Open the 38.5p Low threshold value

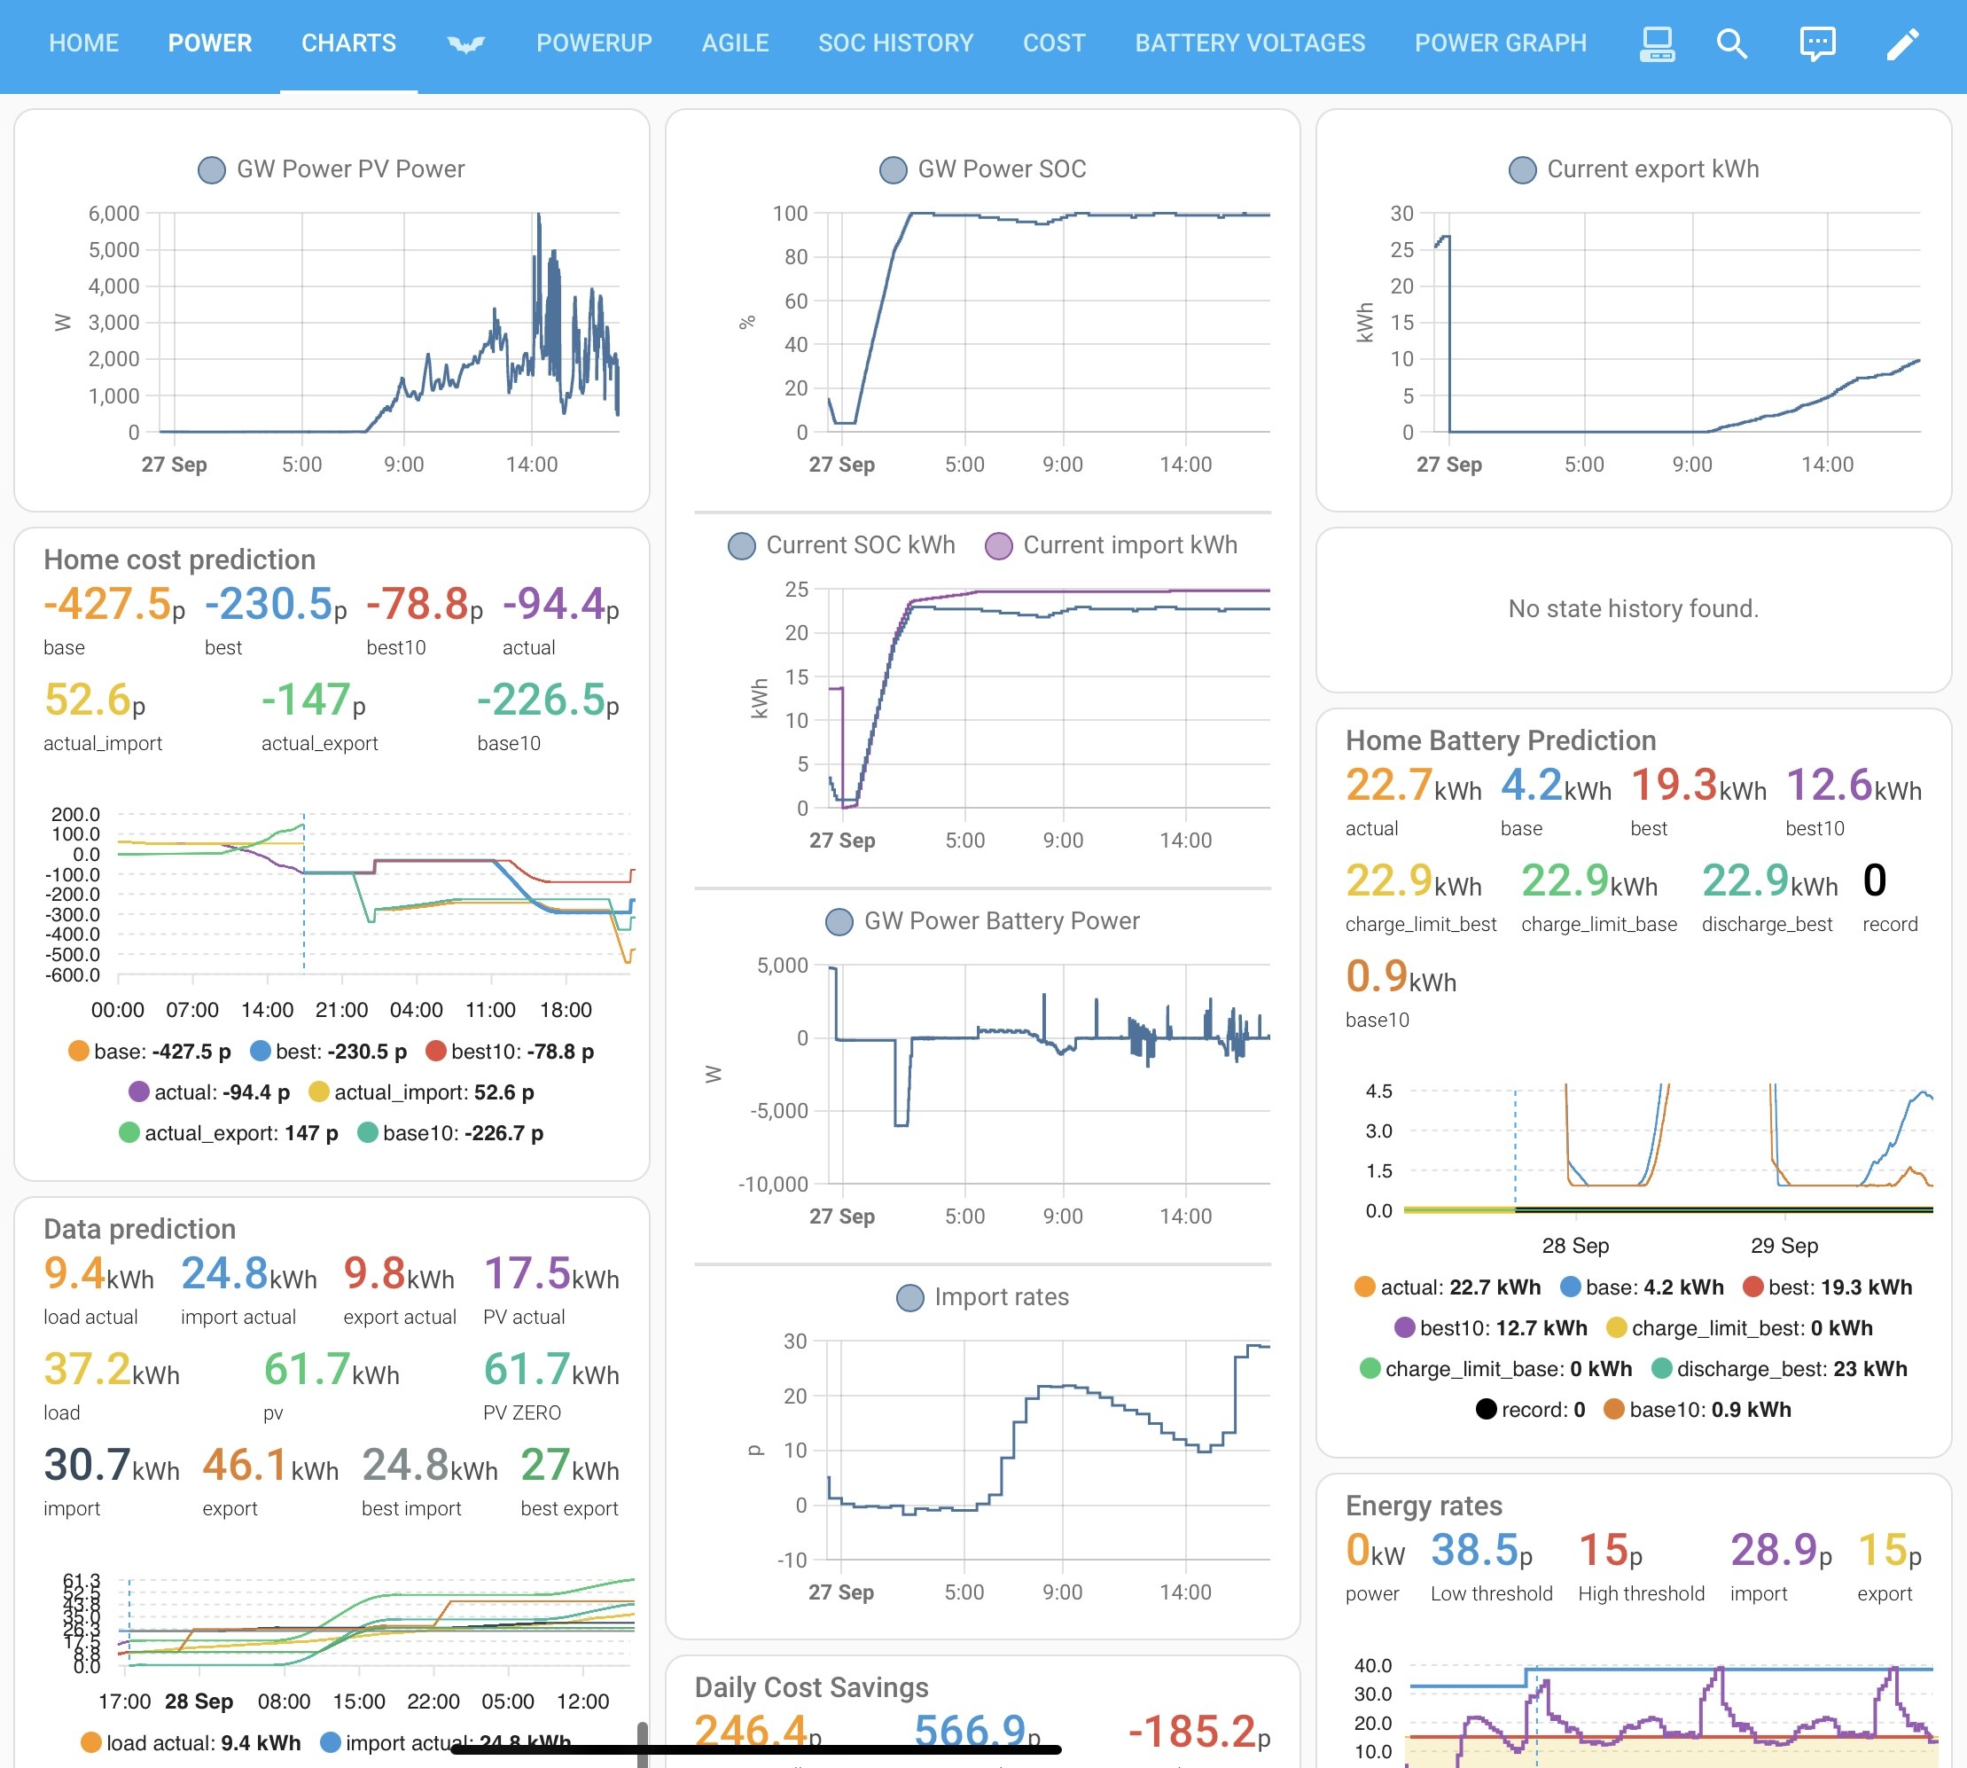(x=1481, y=1551)
